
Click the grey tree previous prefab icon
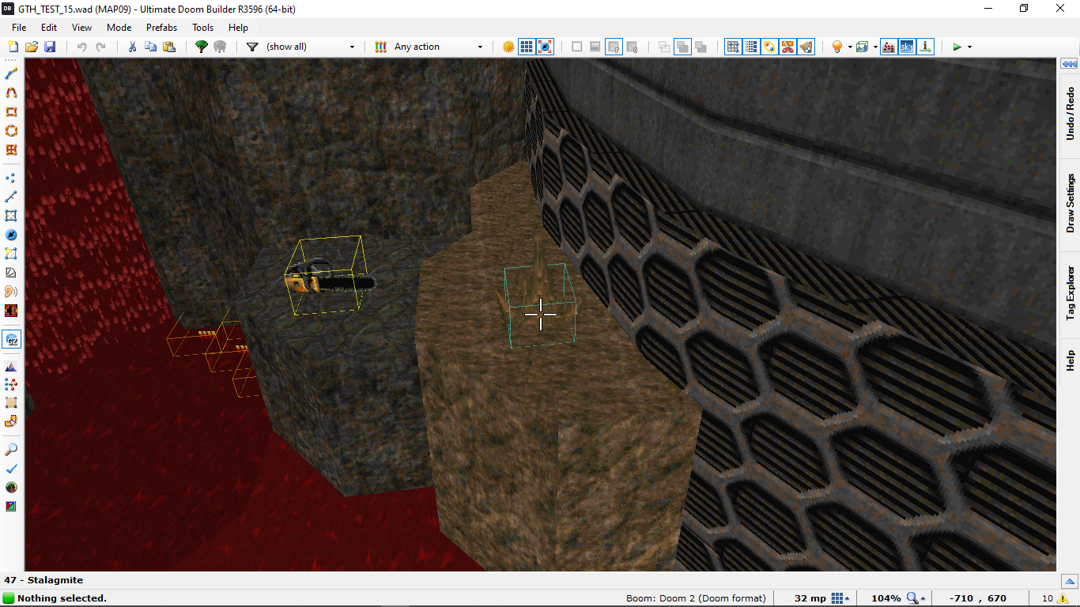coord(220,47)
